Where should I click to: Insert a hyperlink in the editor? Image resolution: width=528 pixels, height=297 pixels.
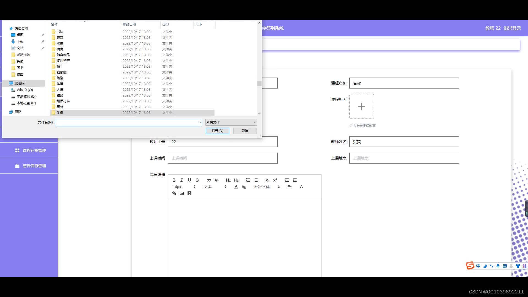point(174,193)
